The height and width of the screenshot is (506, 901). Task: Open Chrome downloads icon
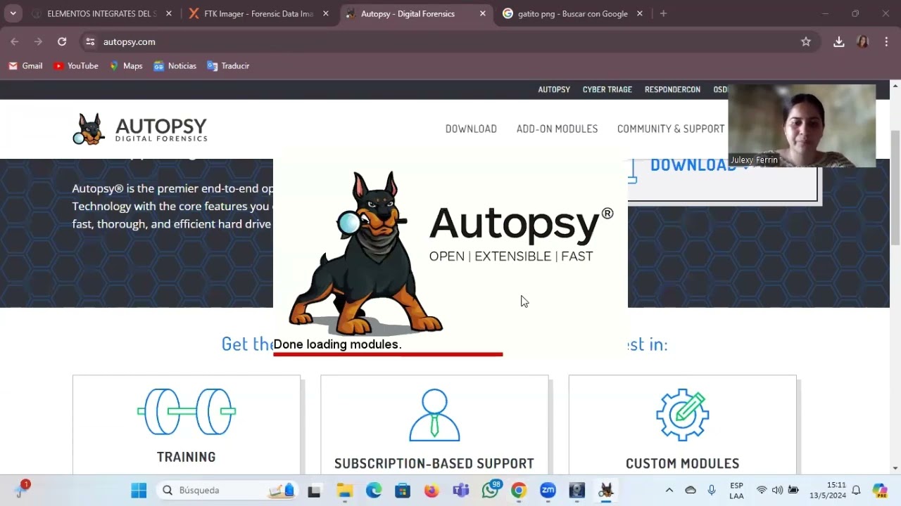839,41
